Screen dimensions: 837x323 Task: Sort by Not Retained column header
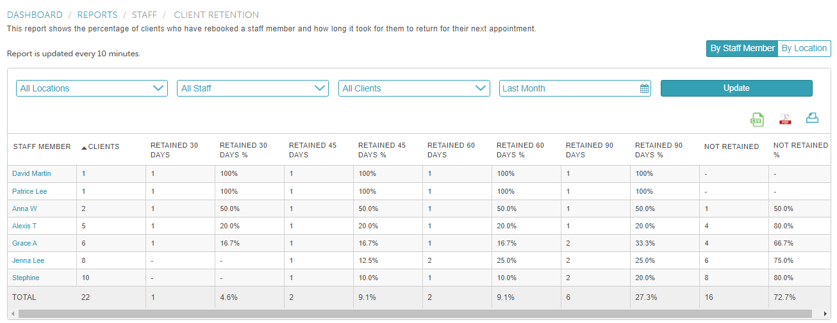pyautogui.click(x=731, y=146)
